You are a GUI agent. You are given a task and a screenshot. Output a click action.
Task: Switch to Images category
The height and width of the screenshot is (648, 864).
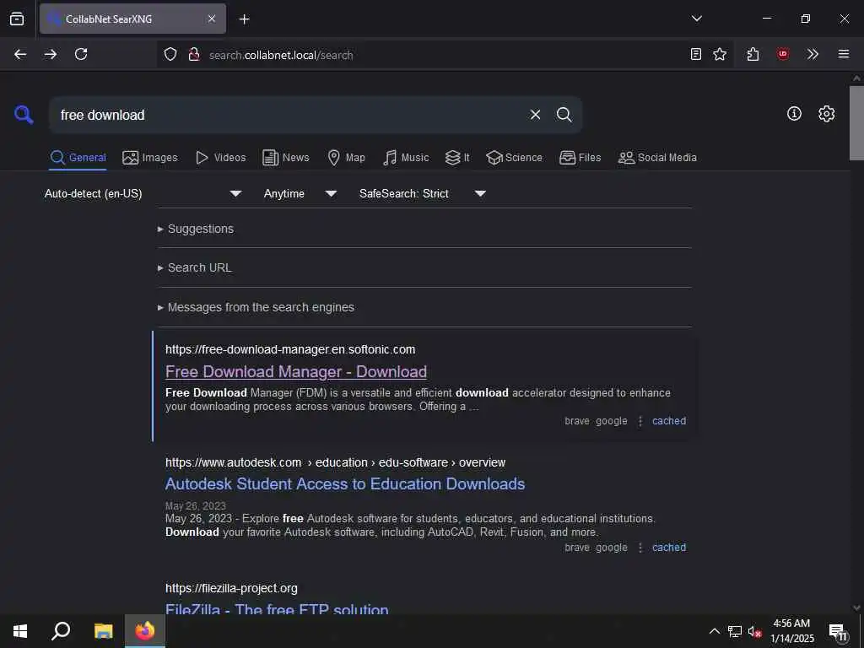(x=150, y=158)
